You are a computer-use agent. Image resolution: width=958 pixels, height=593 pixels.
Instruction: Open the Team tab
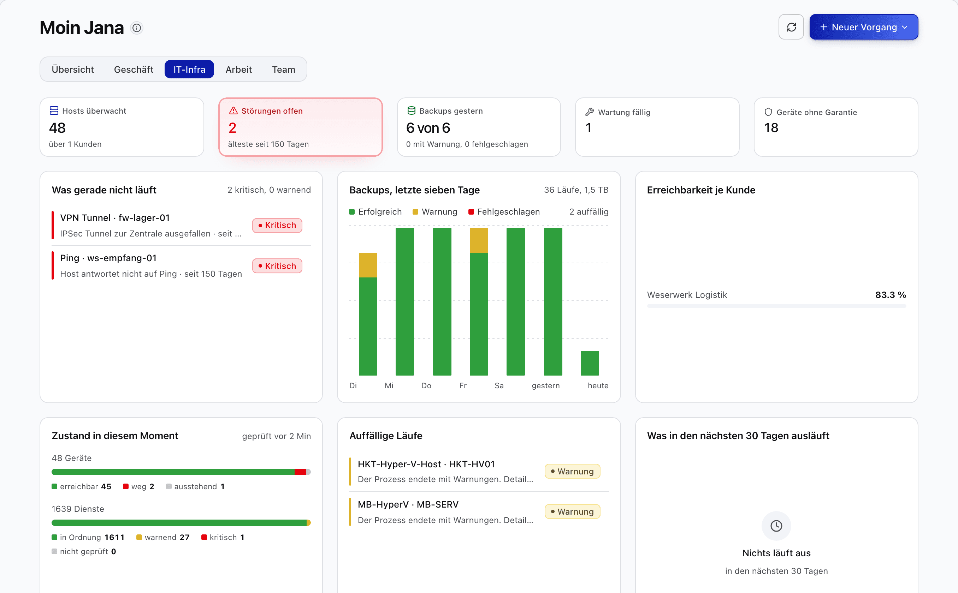283,70
